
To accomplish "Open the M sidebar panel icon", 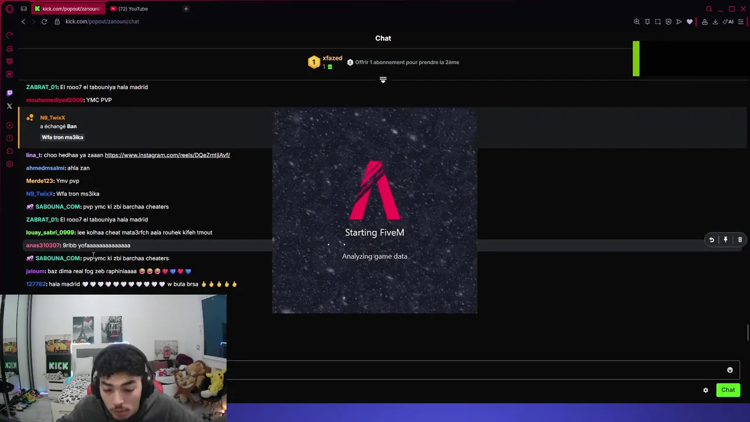I will click(x=9, y=74).
